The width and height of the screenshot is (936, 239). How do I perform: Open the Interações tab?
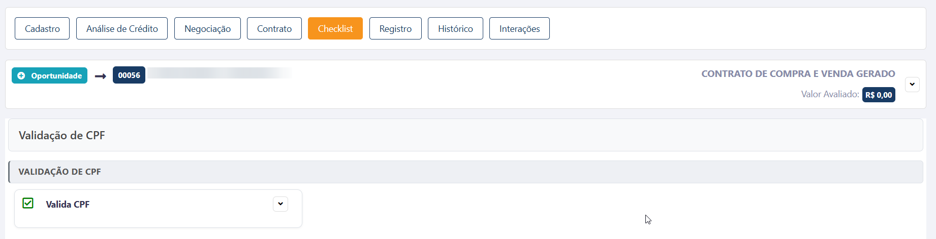[519, 28]
